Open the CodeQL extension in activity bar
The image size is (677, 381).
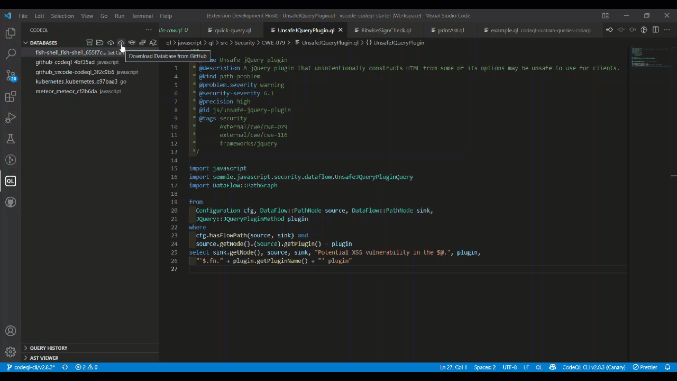[11, 181]
